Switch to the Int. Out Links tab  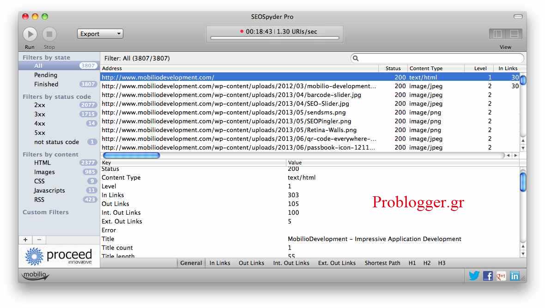pyautogui.click(x=291, y=263)
